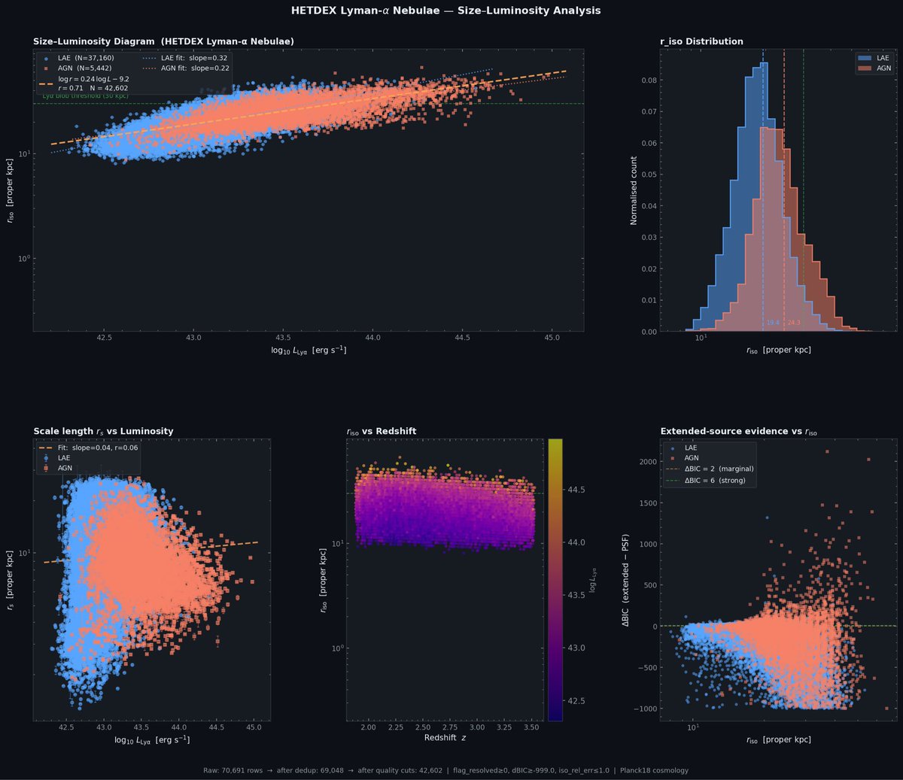
Task: Click x tick '43.5' in scale length panel
Action: [x=141, y=728]
